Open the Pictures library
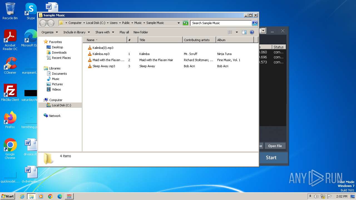Image resolution: width=356 pixels, height=200 pixels. [57, 84]
